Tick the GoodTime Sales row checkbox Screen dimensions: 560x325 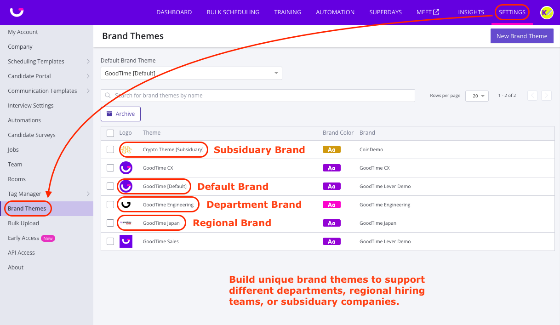click(x=110, y=241)
